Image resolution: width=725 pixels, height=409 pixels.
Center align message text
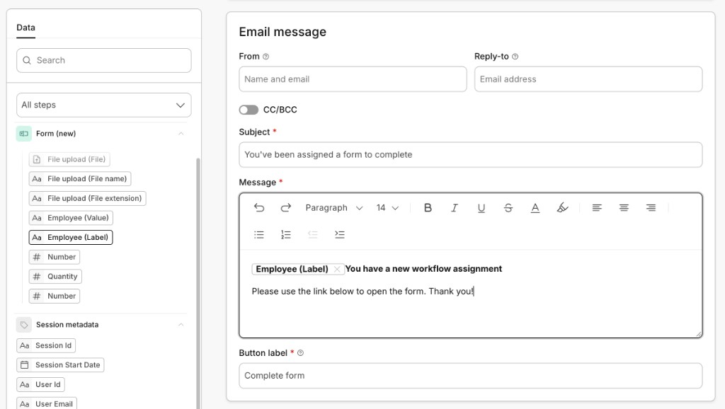624,208
